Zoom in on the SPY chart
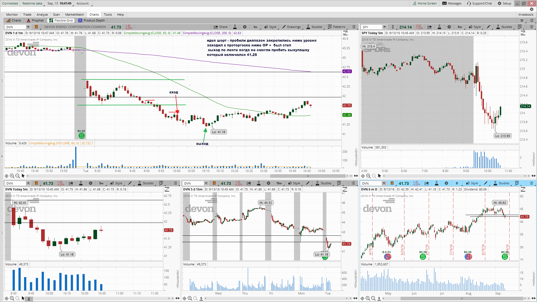Viewport: 537px width, 302px height. coord(368,176)
